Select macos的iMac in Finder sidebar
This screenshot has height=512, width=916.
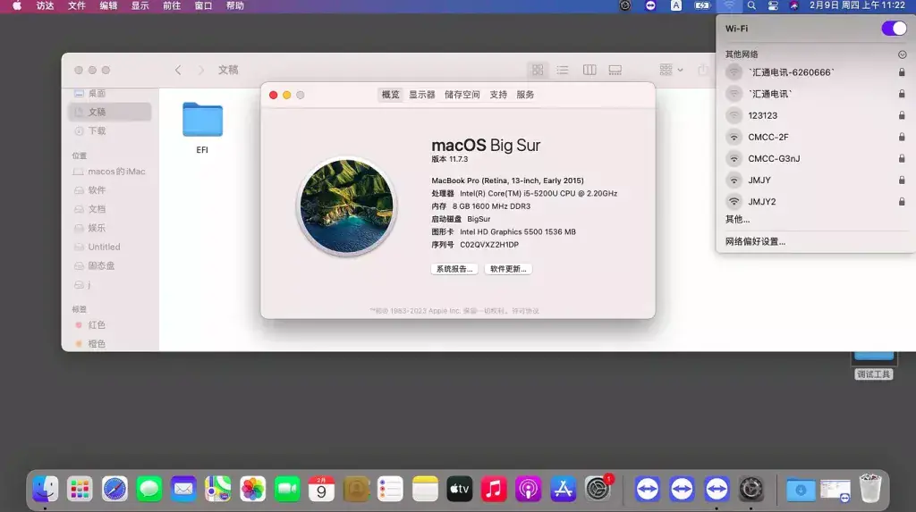pyautogui.click(x=110, y=172)
